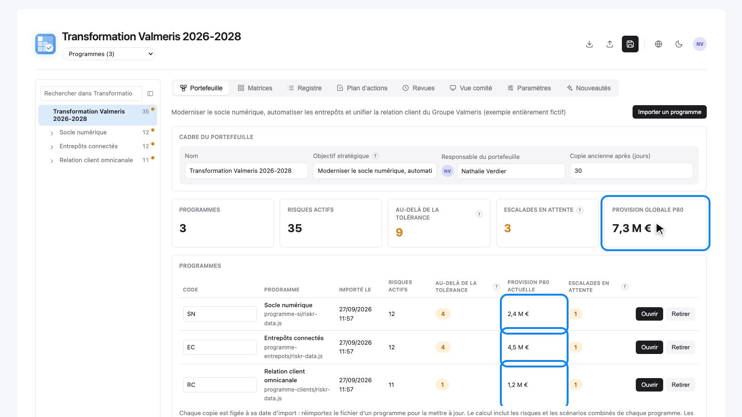Toggle dark mode moon icon
Viewport: 742px width, 417px height.
point(679,44)
